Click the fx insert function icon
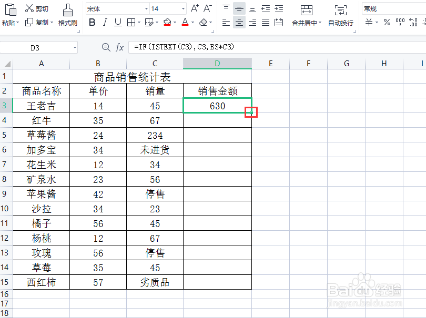The width and height of the screenshot is (426, 318). point(120,47)
